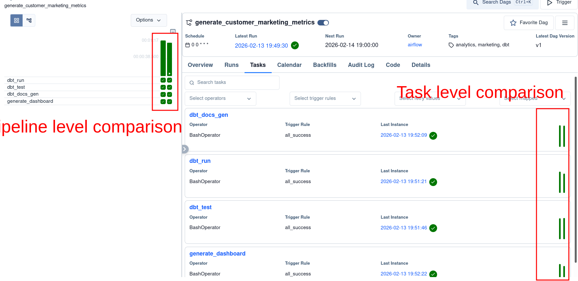This screenshot has height=281, width=578.
Task: Click the tallest green run duration bar
Action: click(163, 58)
